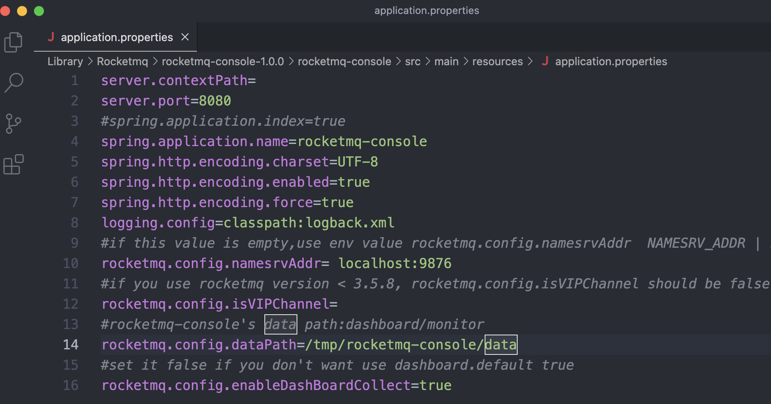Image resolution: width=771 pixels, height=404 pixels.
Task: Click the true value on line 16
Action: (x=435, y=385)
